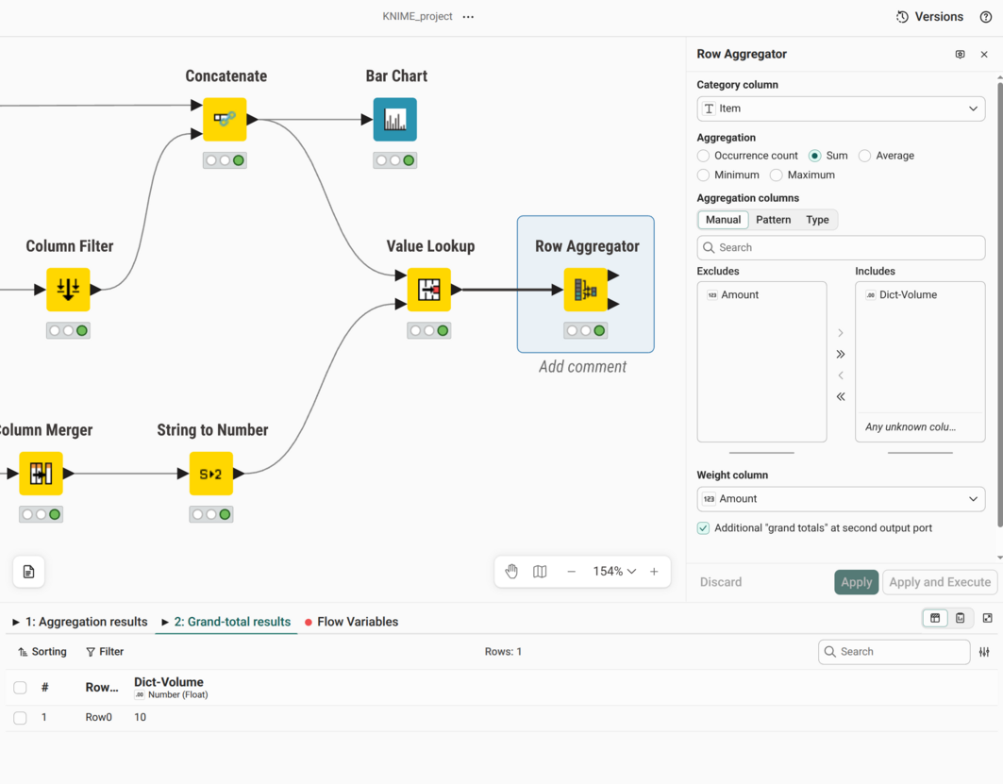The height and width of the screenshot is (784, 1003).
Task: Switch to Manual column selection
Action: click(x=723, y=219)
